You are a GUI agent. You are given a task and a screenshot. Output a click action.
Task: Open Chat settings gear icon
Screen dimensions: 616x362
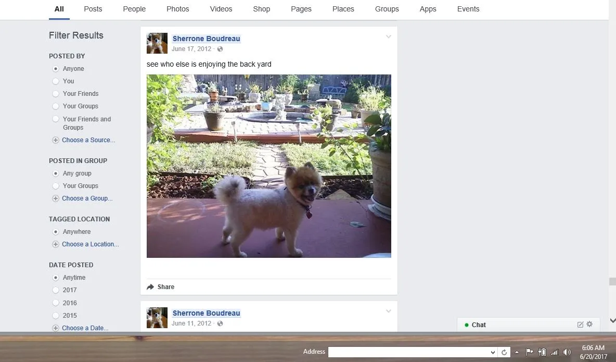click(x=589, y=324)
